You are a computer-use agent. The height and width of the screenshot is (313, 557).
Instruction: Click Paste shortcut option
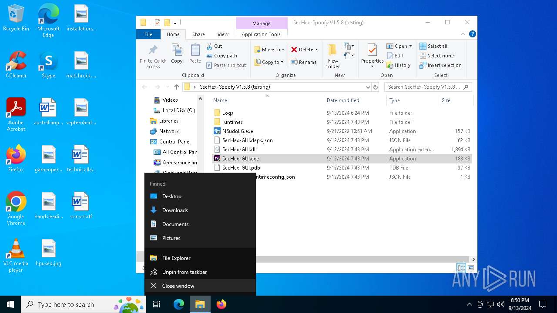click(226, 65)
